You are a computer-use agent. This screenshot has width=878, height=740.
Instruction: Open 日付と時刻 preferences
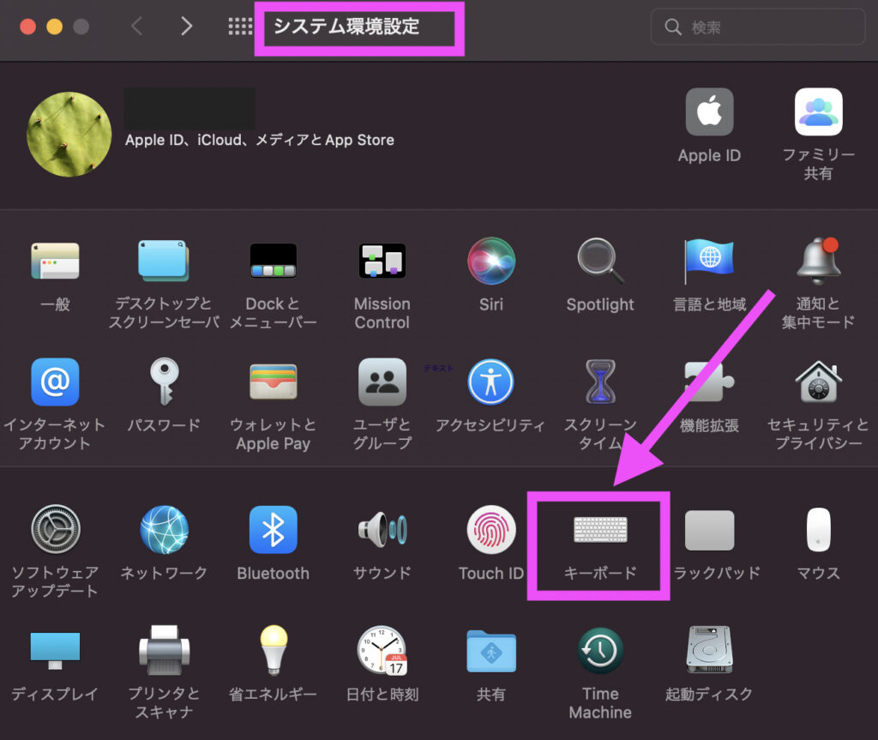pyautogui.click(x=382, y=651)
